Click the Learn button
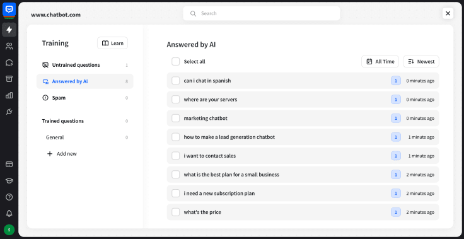This screenshot has width=464, height=239. point(112,44)
